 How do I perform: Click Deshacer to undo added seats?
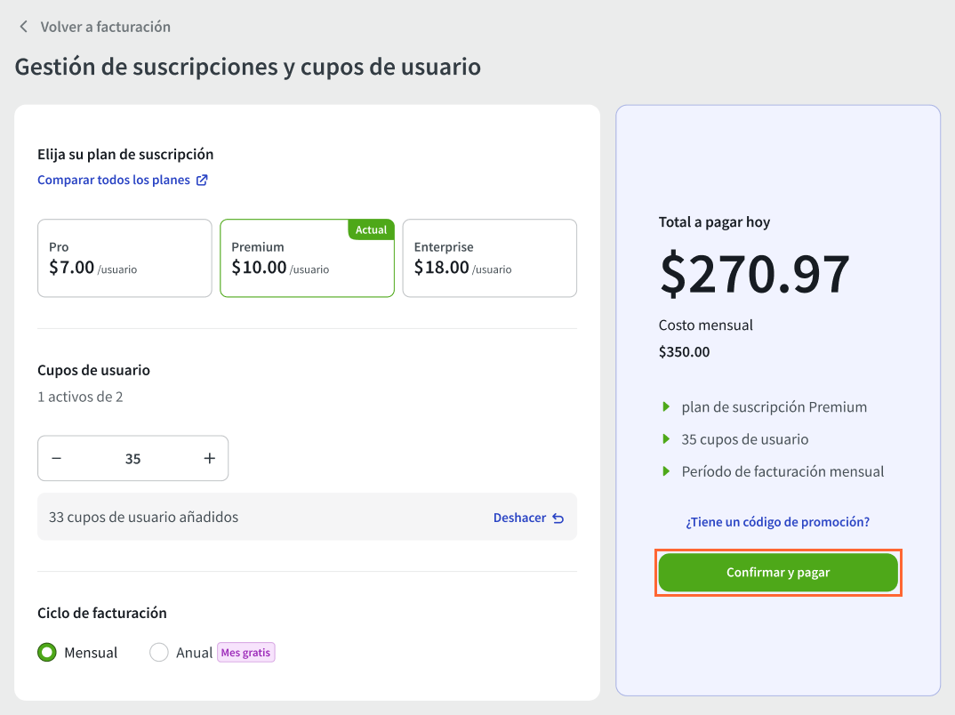[x=519, y=518]
